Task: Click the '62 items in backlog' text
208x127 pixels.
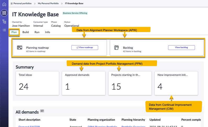Action: 132,51
